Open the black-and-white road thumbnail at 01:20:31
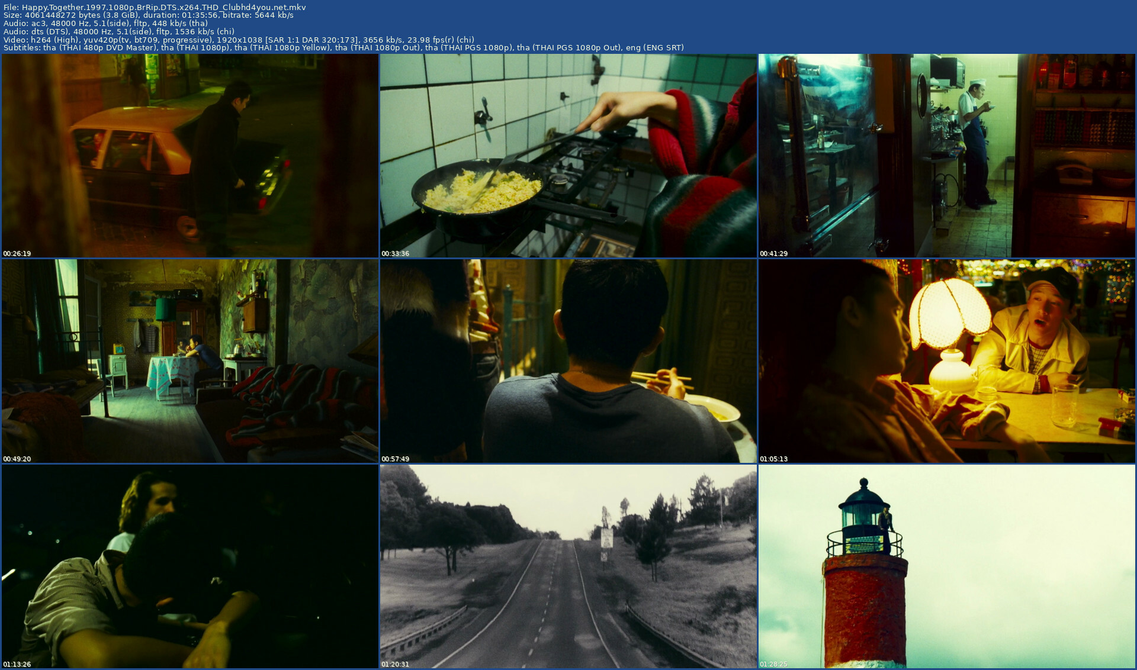This screenshot has width=1137, height=670. click(x=568, y=566)
